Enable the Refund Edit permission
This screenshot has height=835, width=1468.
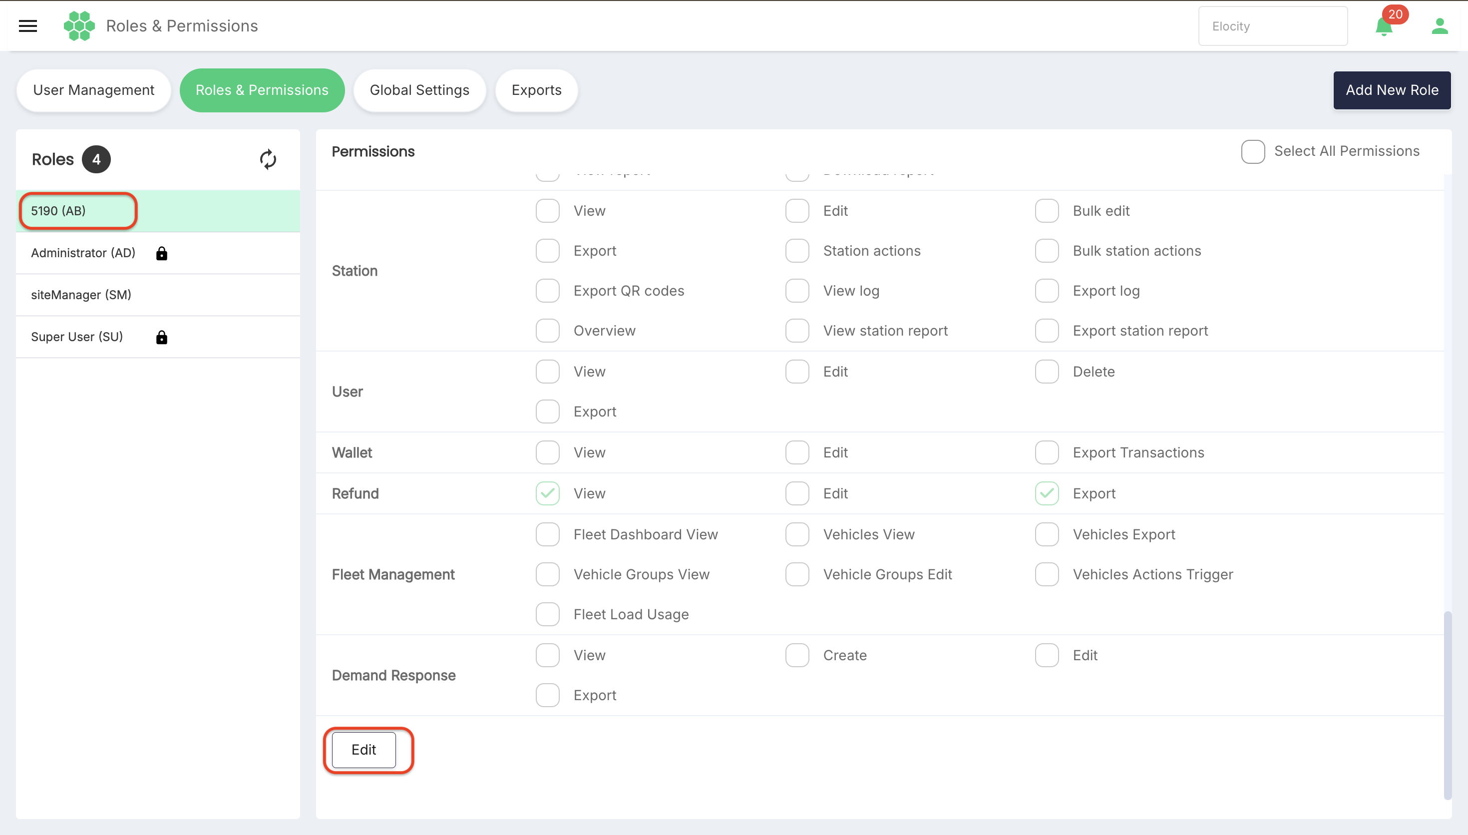[797, 494]
